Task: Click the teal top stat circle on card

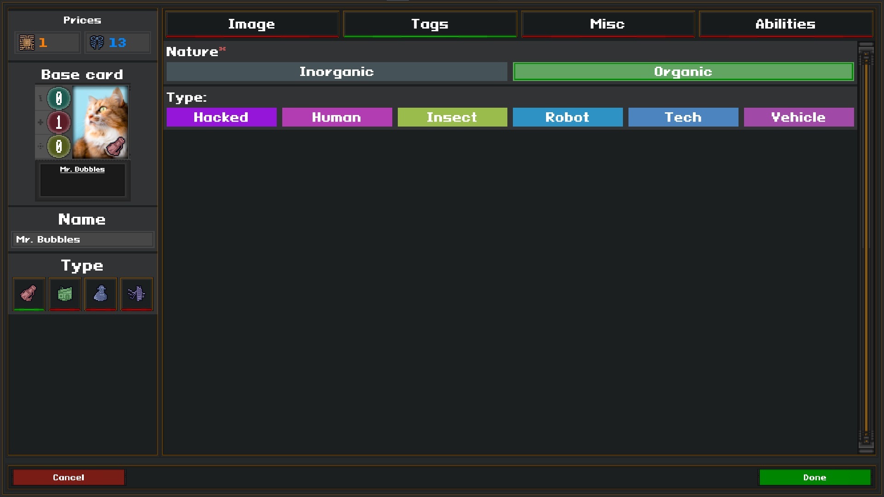Action: click(59, 98)
